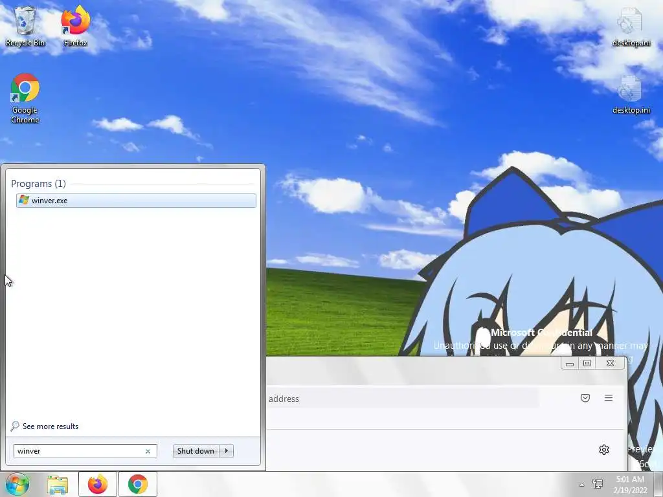Select the upper desktop.ini file icon
This screenshot has width=663, height=497.
point(631,27)
